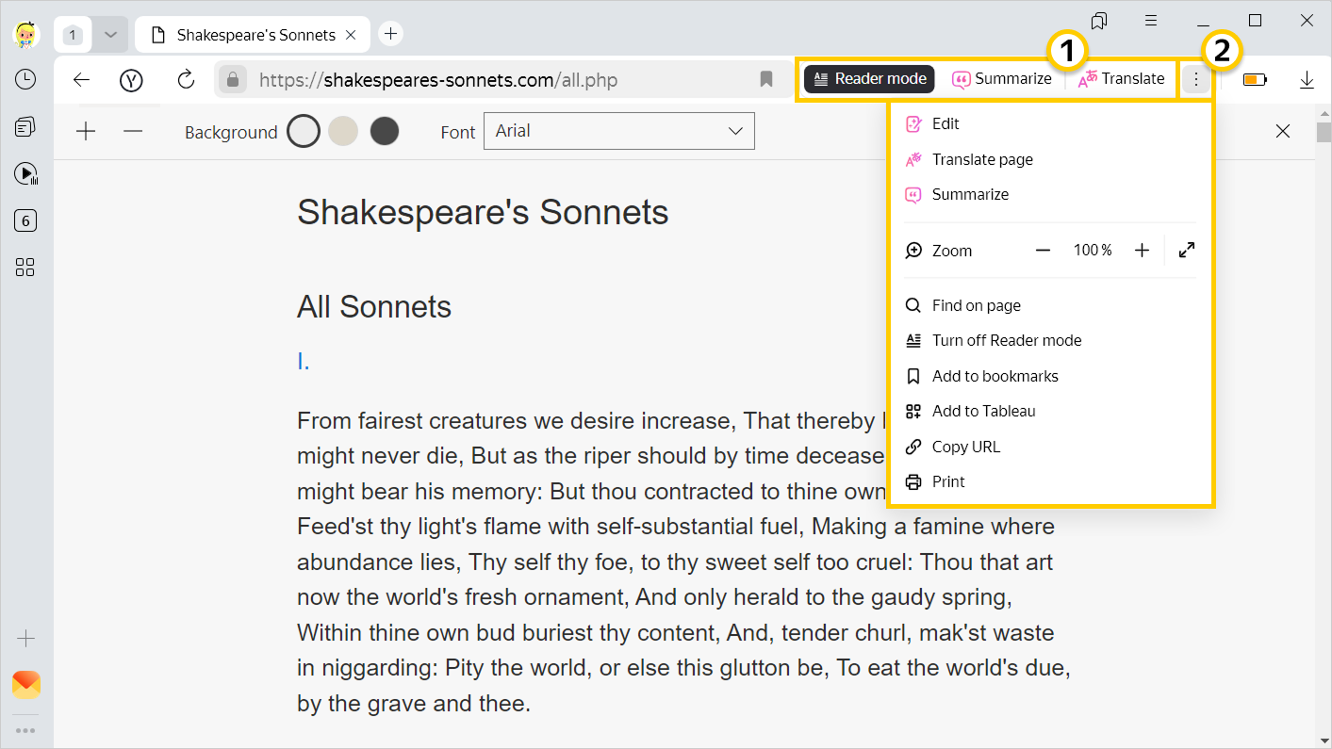
Task: Click the Yandex Mail icon in sidebar
Action: click(25, 684)
